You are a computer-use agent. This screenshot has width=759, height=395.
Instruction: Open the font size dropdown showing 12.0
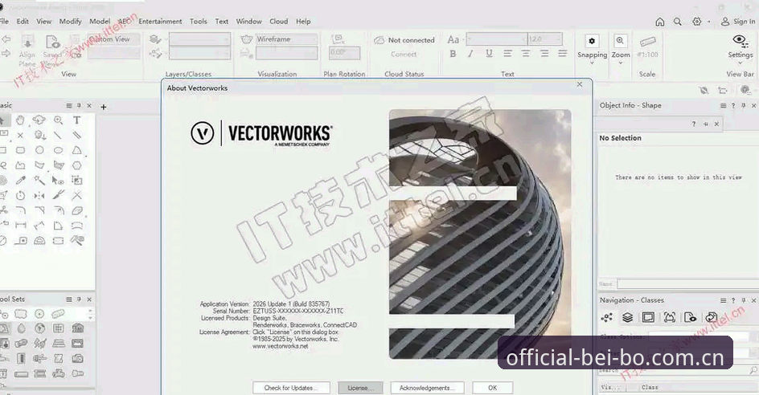tap(545, 39)
